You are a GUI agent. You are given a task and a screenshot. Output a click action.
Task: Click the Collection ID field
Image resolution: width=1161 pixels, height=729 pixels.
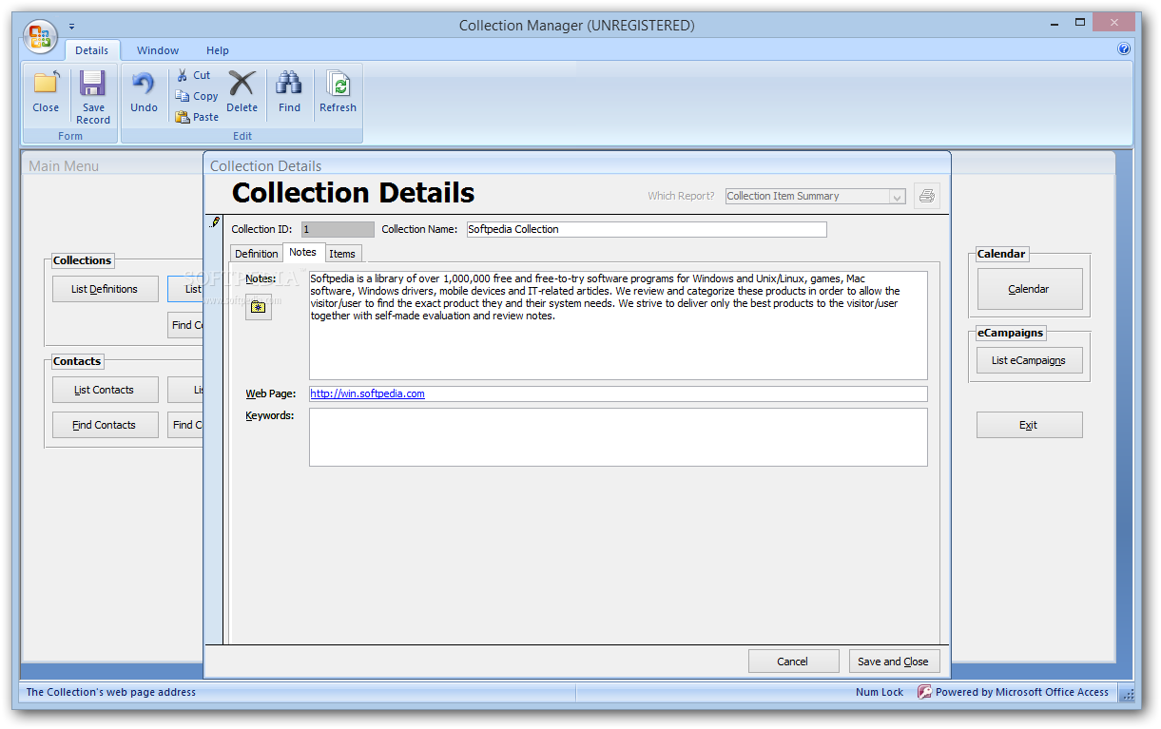point(338,229)
